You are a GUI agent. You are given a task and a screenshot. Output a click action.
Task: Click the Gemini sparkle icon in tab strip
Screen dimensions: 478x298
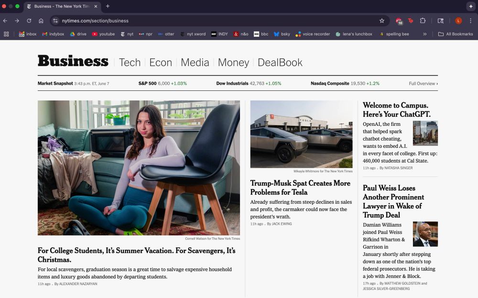tap(471, 6)
